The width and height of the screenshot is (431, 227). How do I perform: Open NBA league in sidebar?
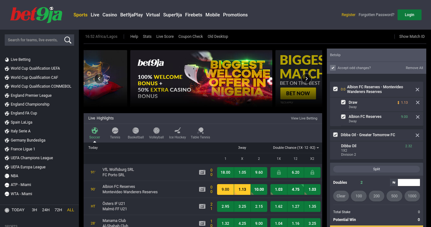point(15,176)
